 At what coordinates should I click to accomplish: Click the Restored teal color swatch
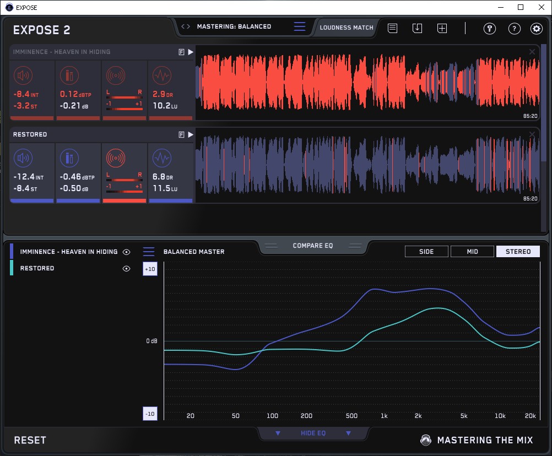12,268
